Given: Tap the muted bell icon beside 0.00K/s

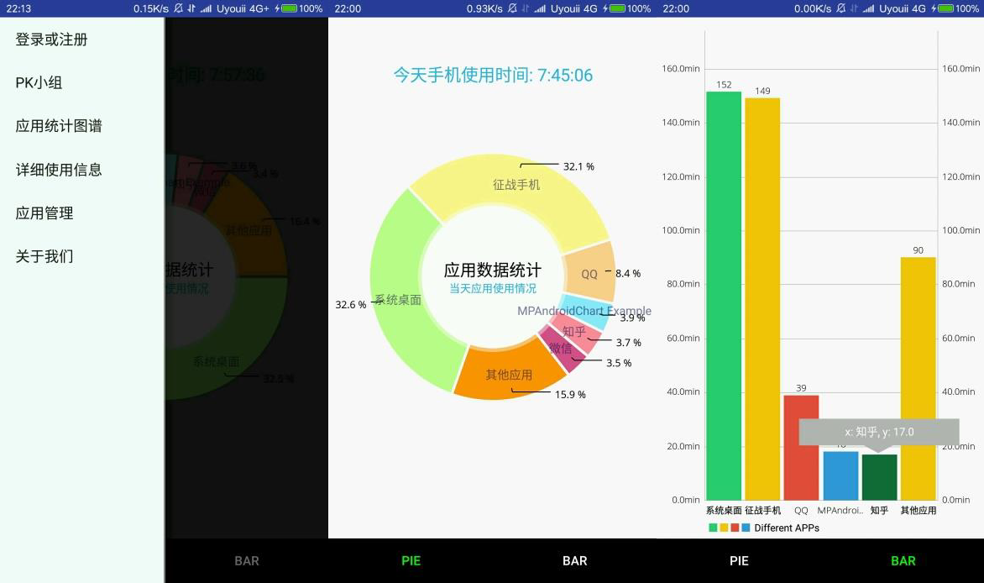Looking at the screenshot, I should click(x=841, y=8).
